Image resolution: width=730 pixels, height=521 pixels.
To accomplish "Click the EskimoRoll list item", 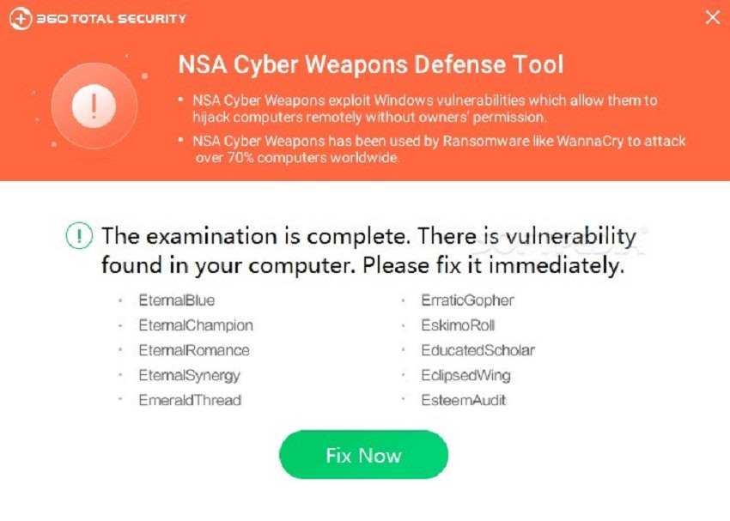I will pos(458,325).
